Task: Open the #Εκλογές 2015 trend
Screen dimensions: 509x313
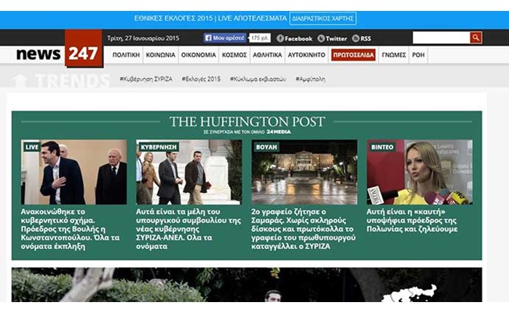Action: point(201,79)
